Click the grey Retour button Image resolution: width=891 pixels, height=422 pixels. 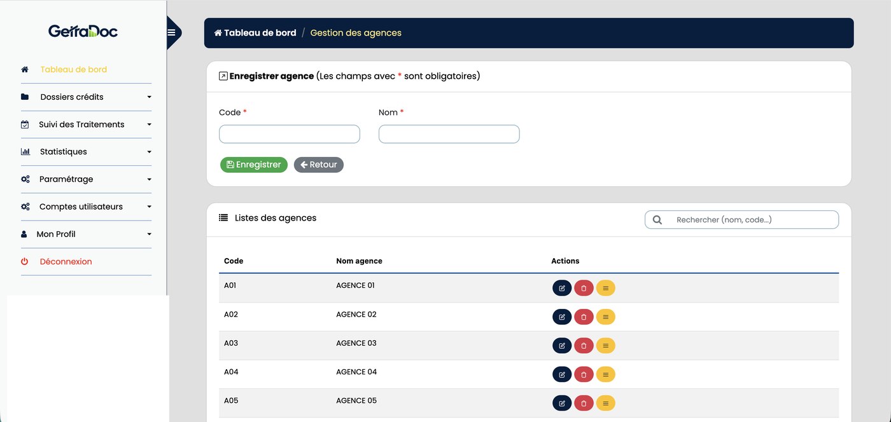[x=319, y=165]
